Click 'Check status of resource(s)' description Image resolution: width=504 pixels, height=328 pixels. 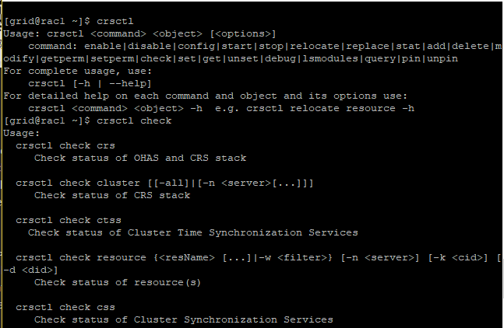pos(118,282)
